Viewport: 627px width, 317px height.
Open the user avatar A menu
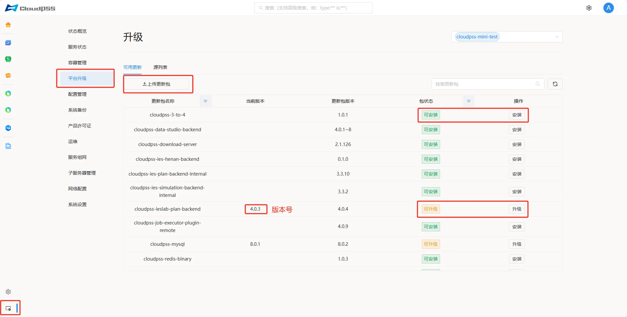pyautogui.click(x=609, y=8)
